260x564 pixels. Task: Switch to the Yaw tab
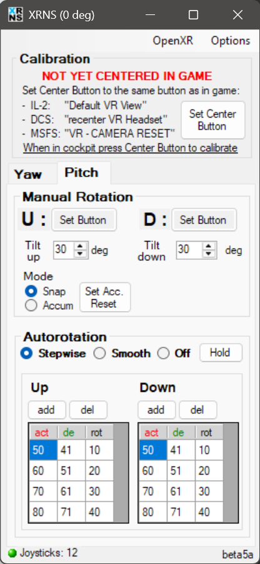point(28,175)
